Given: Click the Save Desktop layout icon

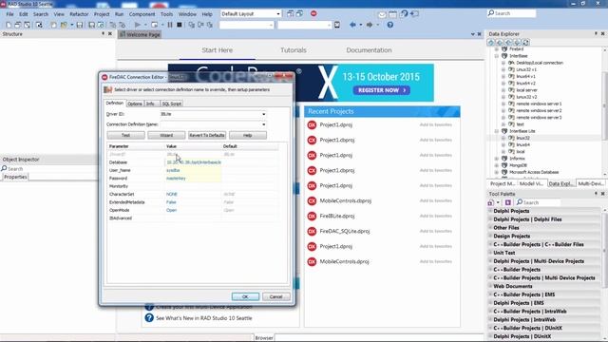Looking at the screenshot, I should coord(290,13).
